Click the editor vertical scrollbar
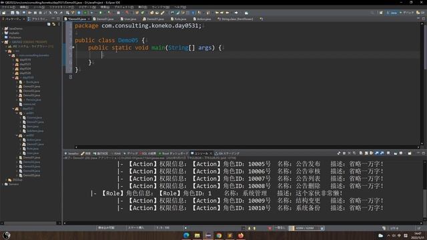Screen dimensions: 427x240 (422, 83)
